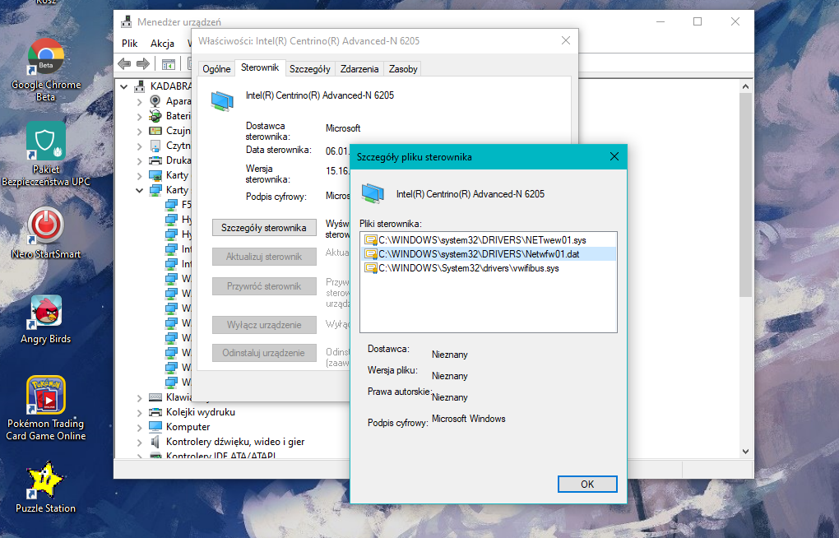Maximize the Menedżer urządzeń window

698,21
